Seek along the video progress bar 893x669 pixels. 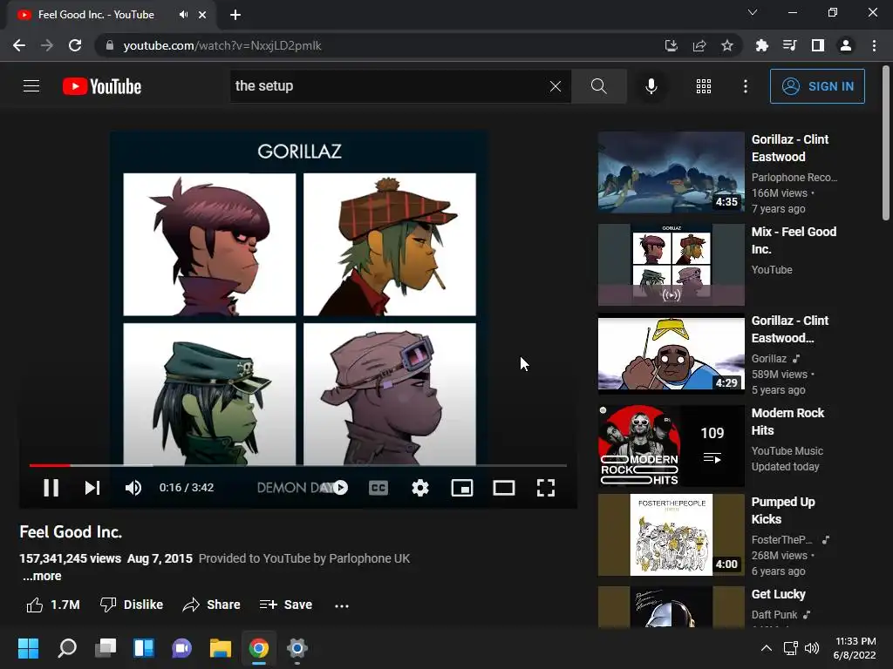pyautogui.click(x=298, y=465)
